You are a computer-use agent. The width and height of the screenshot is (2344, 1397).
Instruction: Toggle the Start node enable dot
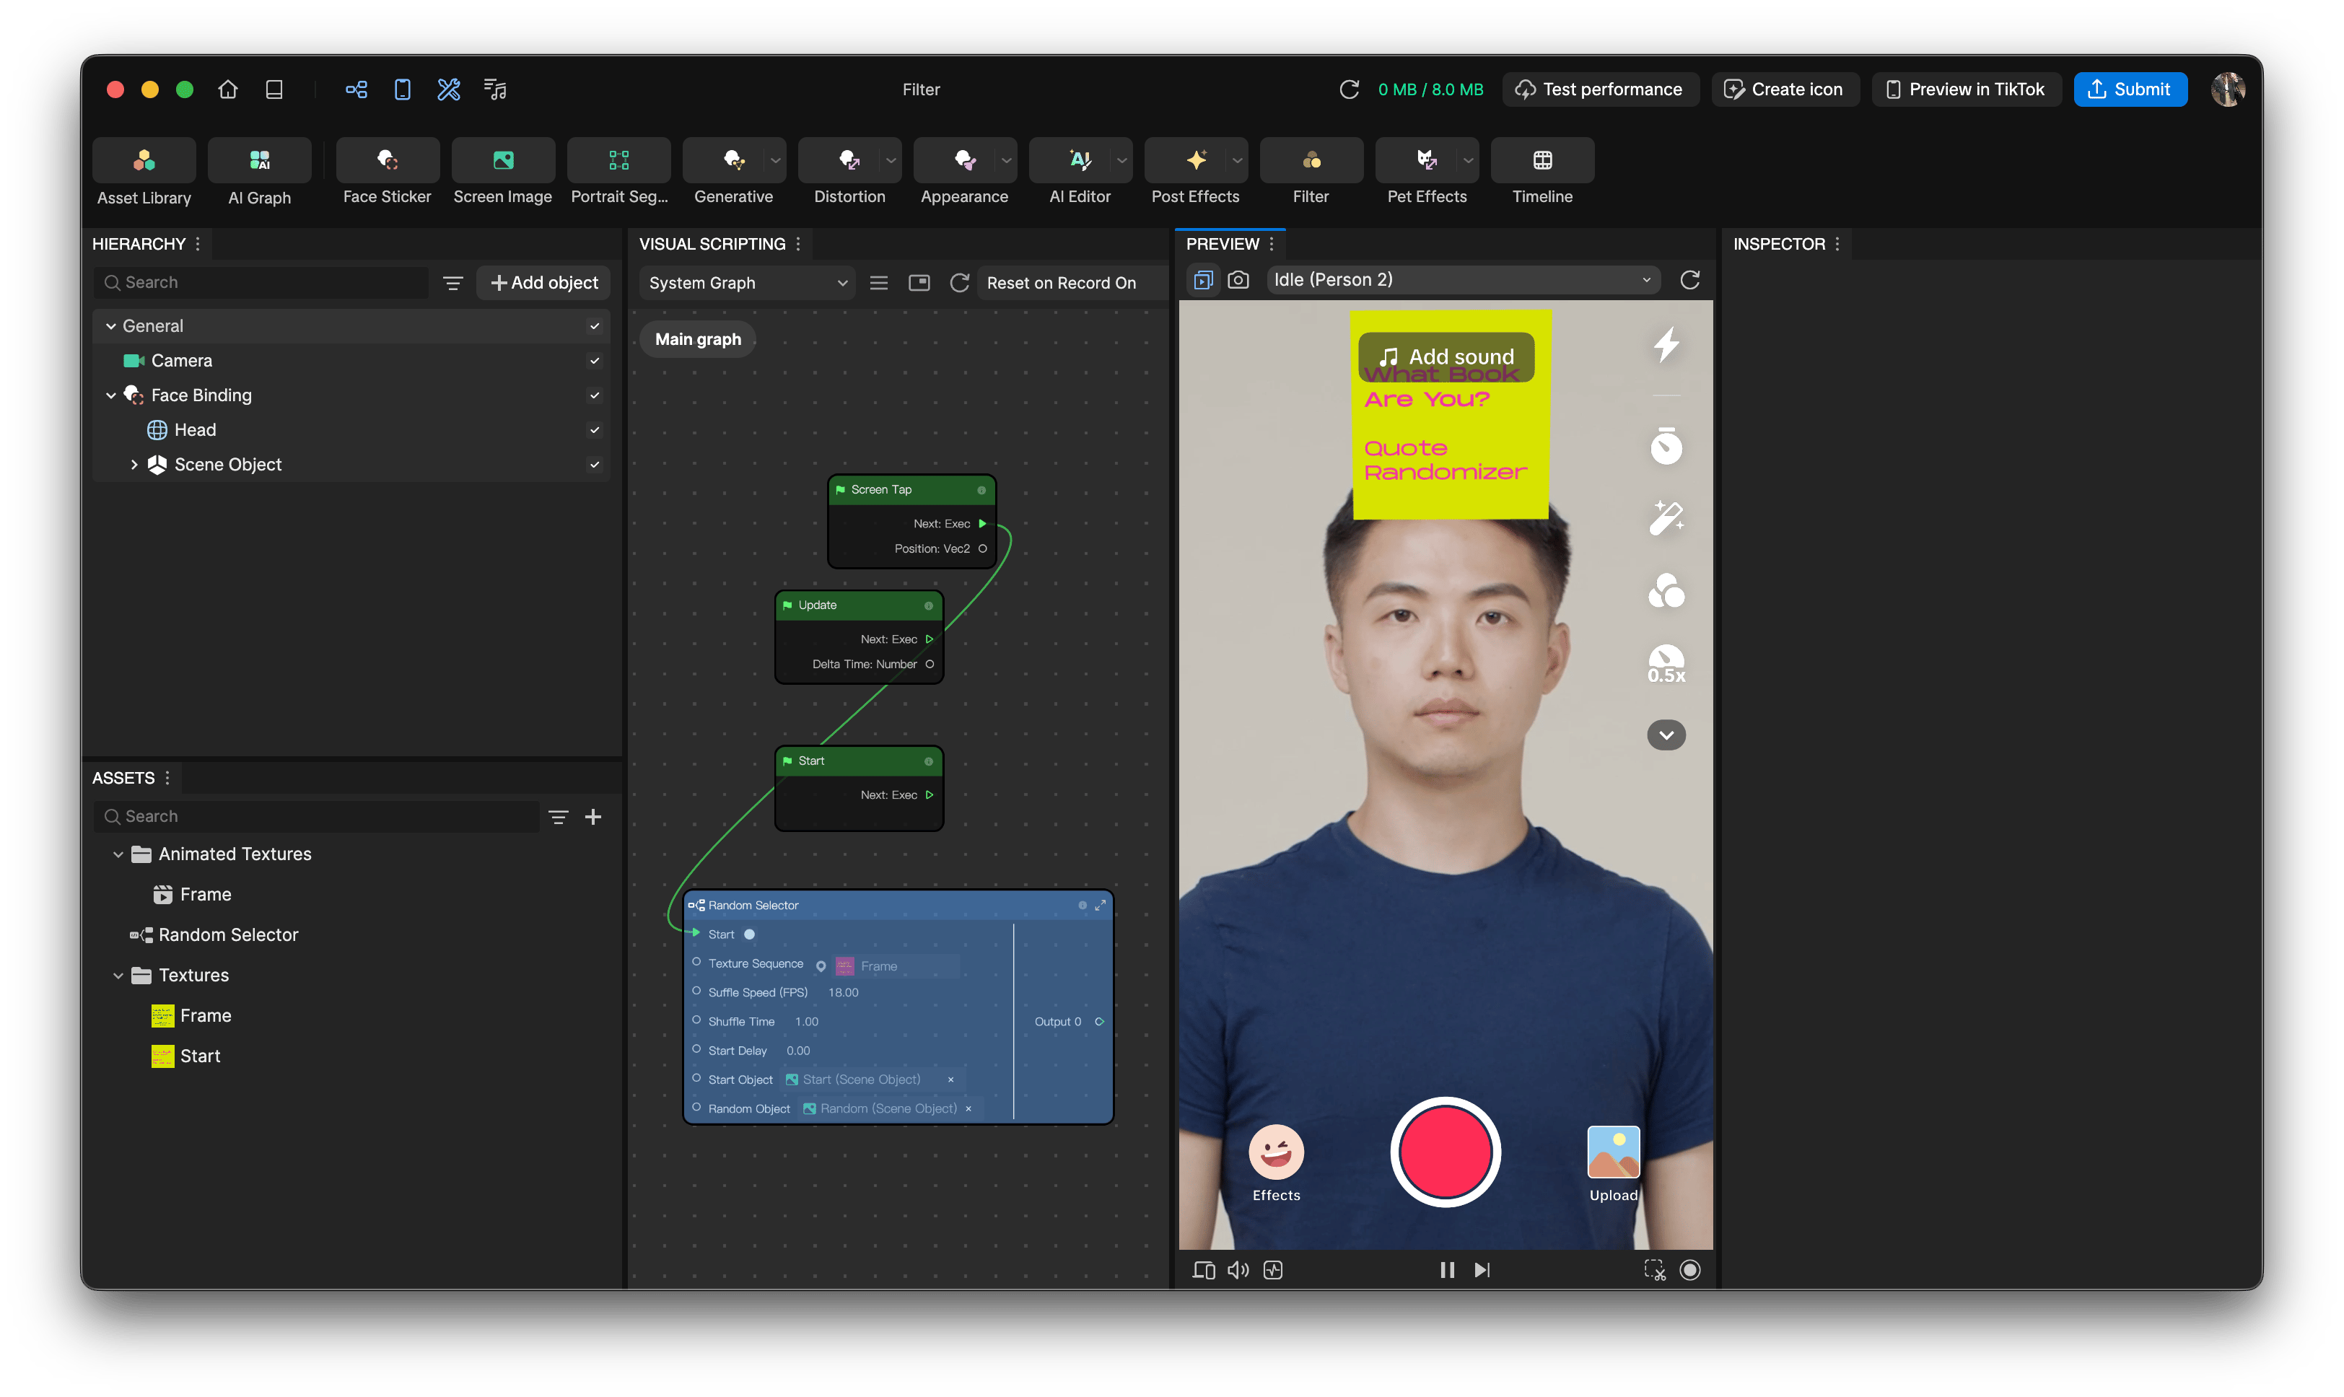pos(929,761)
